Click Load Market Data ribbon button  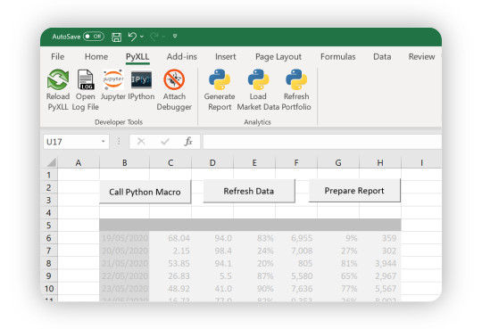258,89
